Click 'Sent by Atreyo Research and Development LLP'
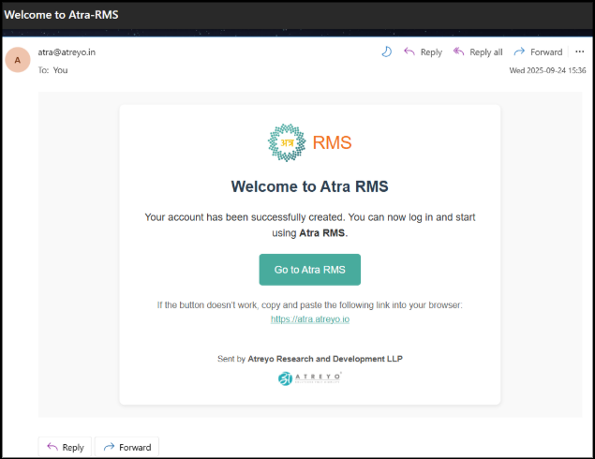This screenshot has height=459, width=595. [x=310, y=358]
